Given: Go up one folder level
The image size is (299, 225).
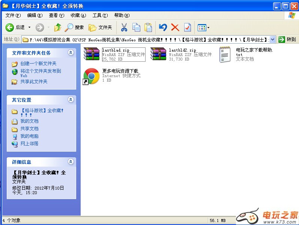Looking at the screenshot, I should 58,27.
